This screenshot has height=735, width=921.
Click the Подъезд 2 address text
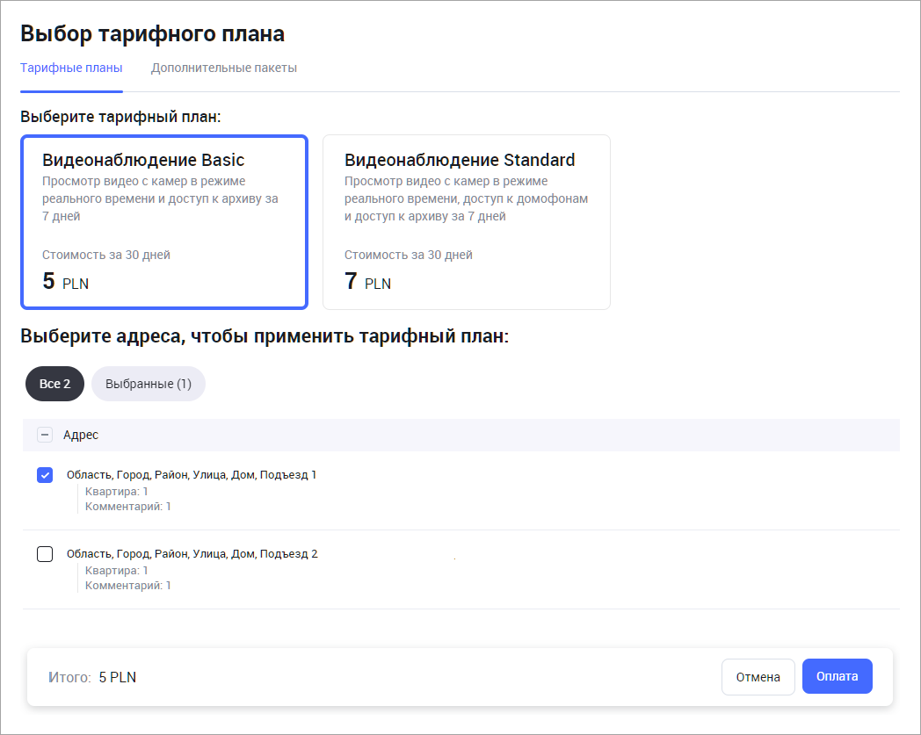pyautogui.click(x=192, y=554)
